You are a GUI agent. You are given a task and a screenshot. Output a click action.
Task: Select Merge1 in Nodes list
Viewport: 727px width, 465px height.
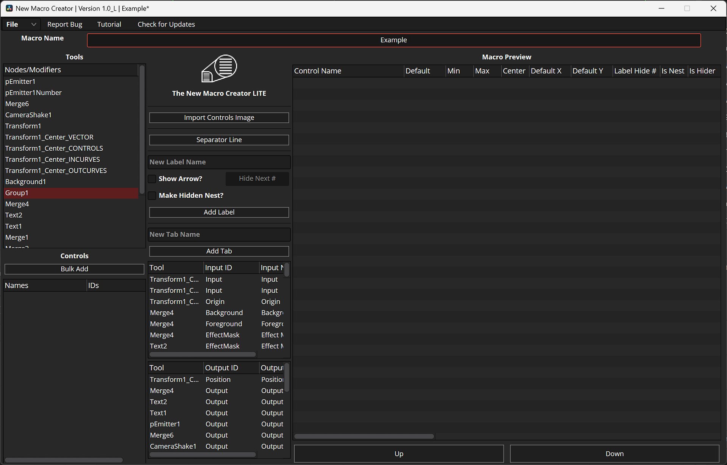71,238
